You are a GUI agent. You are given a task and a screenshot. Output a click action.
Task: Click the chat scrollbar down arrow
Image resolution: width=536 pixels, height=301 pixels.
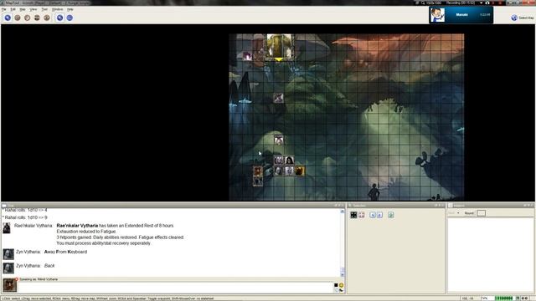click(343, 275)
